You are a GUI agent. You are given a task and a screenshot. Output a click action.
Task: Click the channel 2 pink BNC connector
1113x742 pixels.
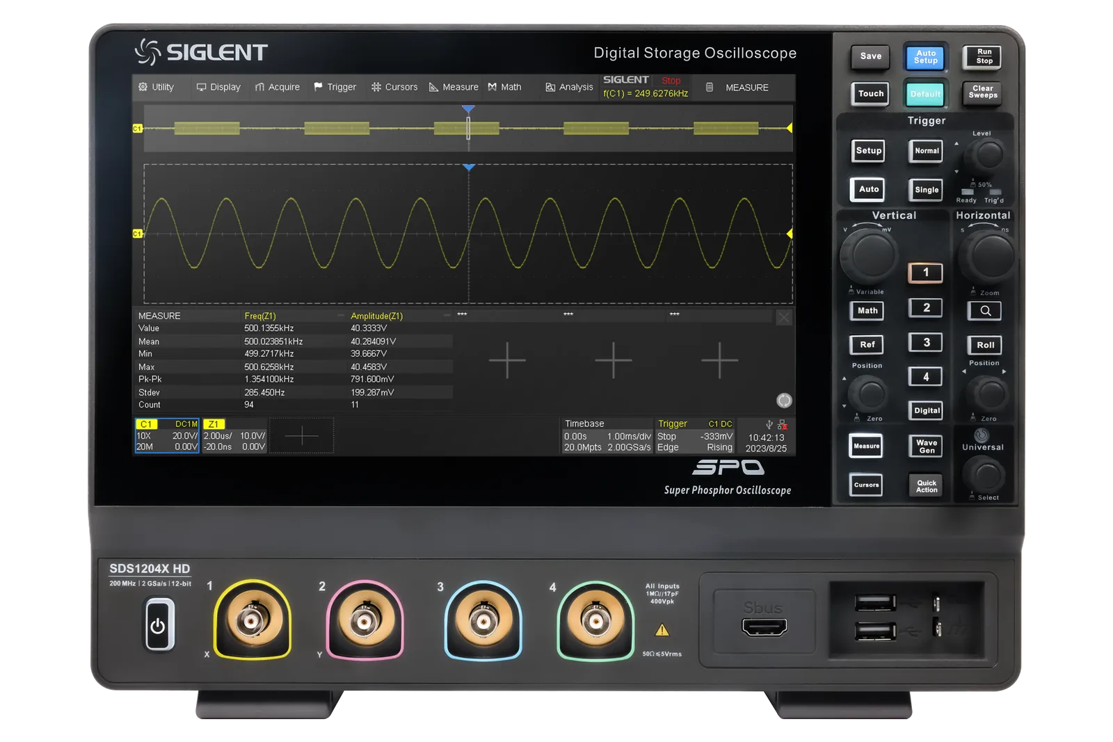click(x=365, y=620)
